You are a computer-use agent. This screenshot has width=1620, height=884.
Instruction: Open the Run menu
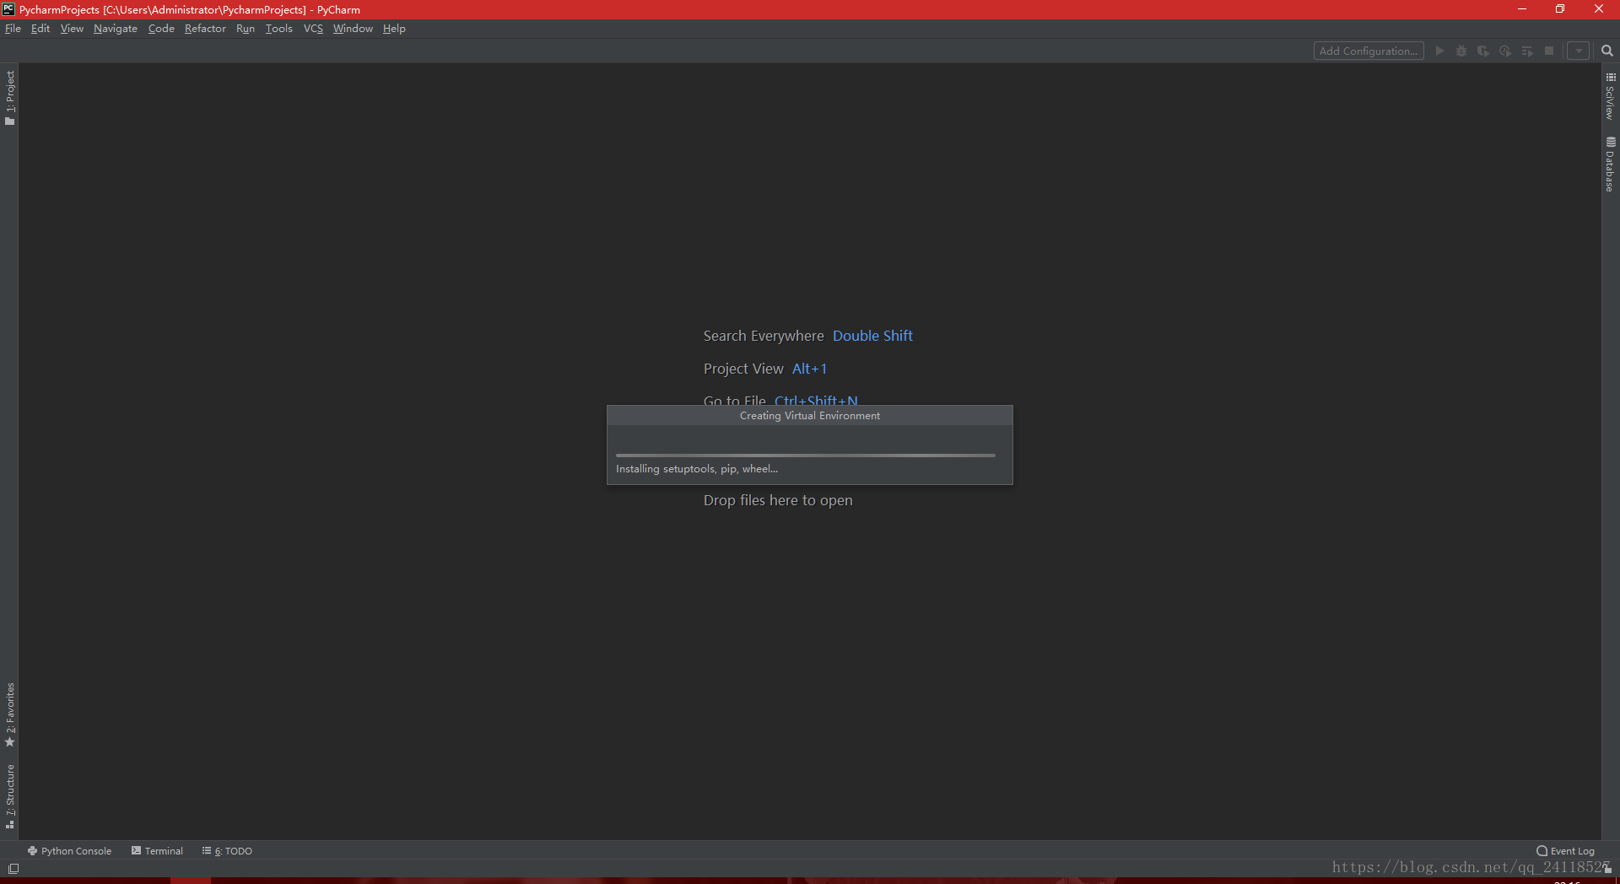[x=246, y=29]
